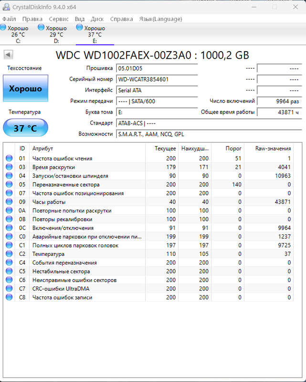Click status orb of attribute 07 row
This screenshot has width=306, height=382.
pos(9,193)
